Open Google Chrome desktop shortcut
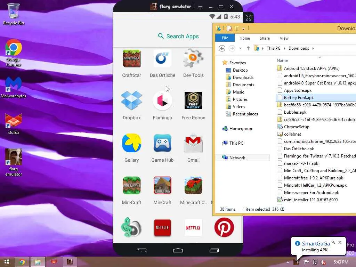This screenshot has height=267, width=356. [14, 53]
